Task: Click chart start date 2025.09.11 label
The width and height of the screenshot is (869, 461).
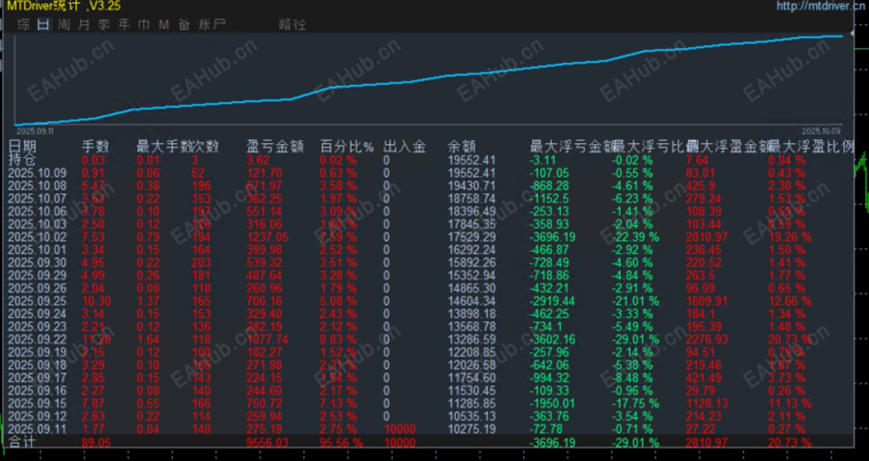Action: tap(35, 131)
